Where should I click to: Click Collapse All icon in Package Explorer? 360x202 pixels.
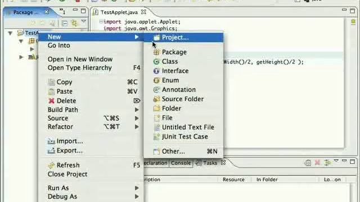(65, 23)
